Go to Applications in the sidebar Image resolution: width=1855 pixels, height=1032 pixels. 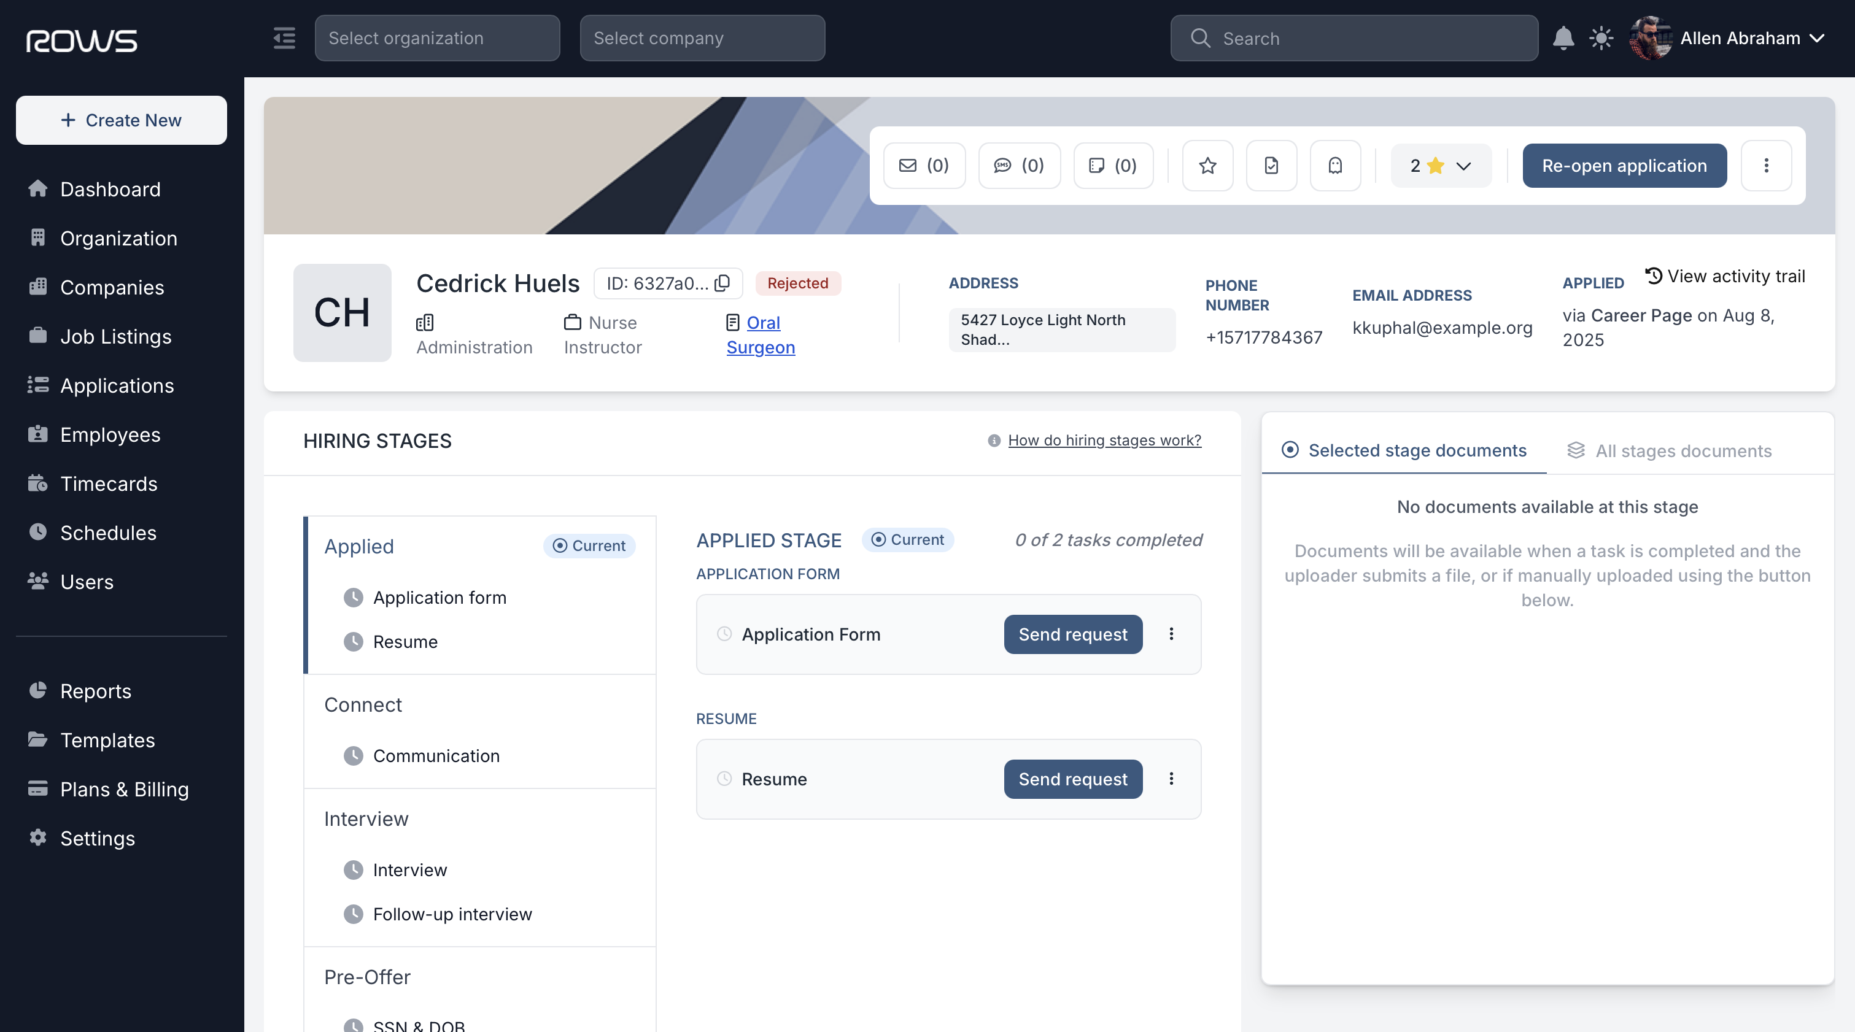tap(117, 385)
